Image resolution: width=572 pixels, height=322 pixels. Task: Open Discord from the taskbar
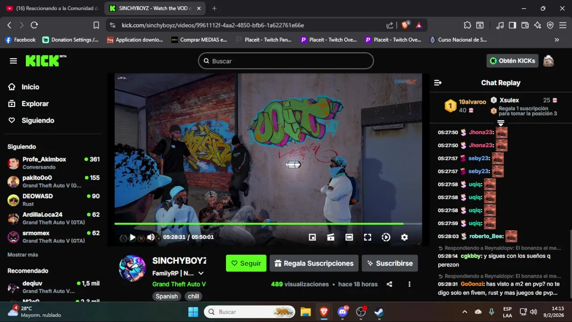click(x=343, y=312)
